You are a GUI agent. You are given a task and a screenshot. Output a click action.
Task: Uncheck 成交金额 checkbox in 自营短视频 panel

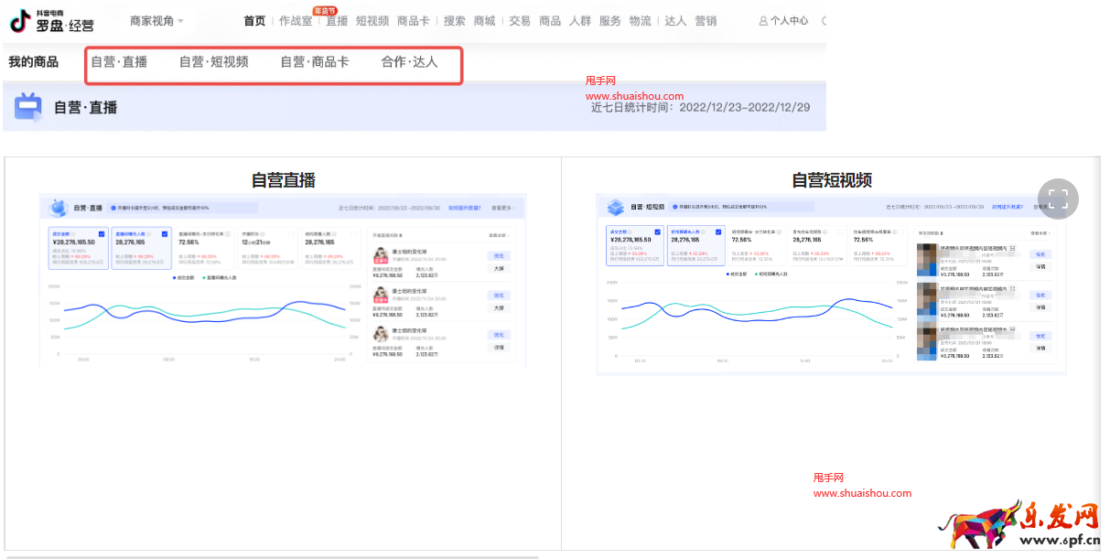657,231
